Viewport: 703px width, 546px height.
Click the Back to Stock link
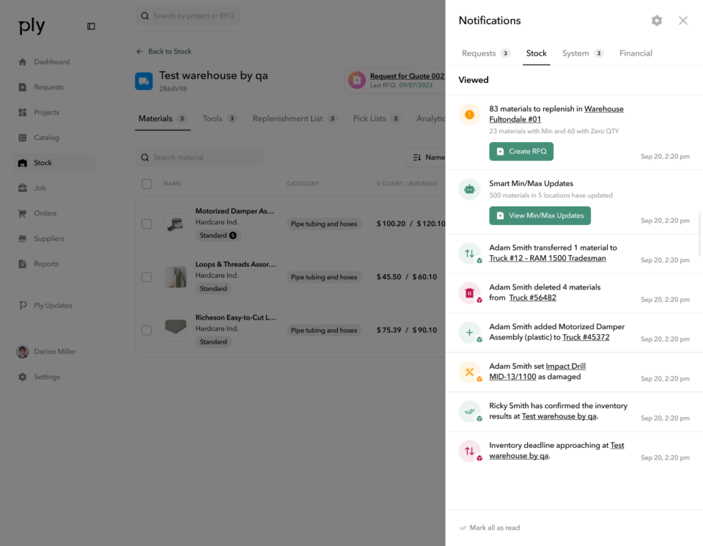(170, 51)
